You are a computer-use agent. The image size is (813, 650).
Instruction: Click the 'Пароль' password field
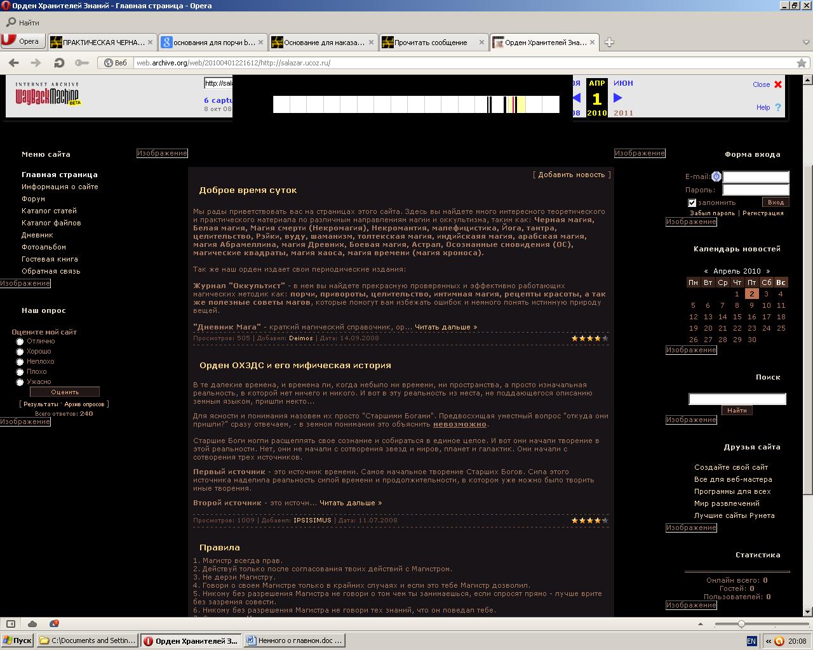pyautogui.click(x=756, y=190)
